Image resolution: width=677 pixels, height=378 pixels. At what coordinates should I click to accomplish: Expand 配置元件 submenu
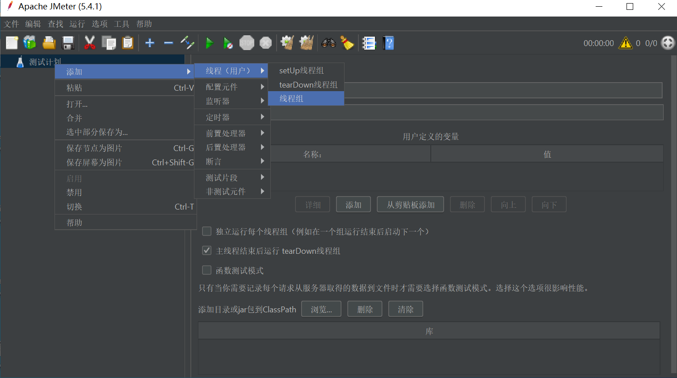232,87
